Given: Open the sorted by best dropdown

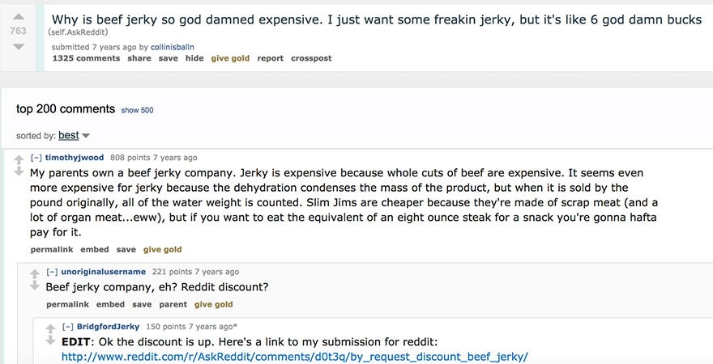Looking at the screenshot, I should pos(74,135).
